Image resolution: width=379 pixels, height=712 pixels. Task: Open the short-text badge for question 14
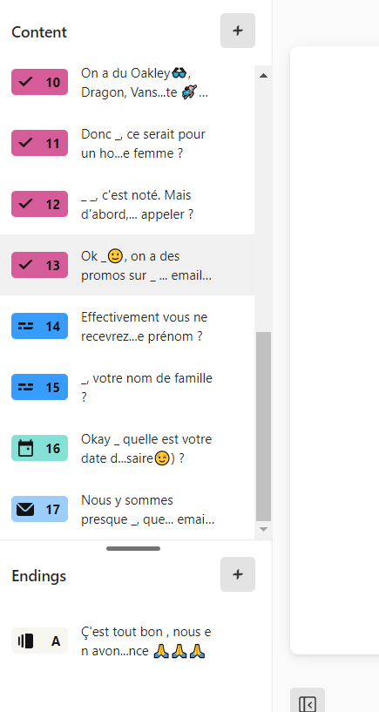[x=39, y=326]
